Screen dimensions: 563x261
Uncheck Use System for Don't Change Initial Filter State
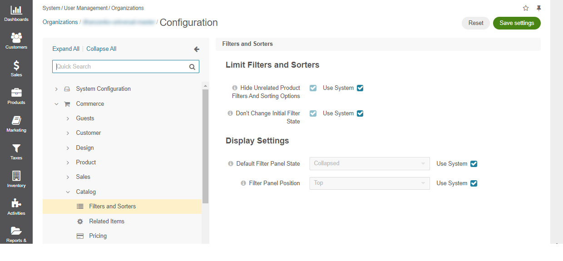click(360, 113)
